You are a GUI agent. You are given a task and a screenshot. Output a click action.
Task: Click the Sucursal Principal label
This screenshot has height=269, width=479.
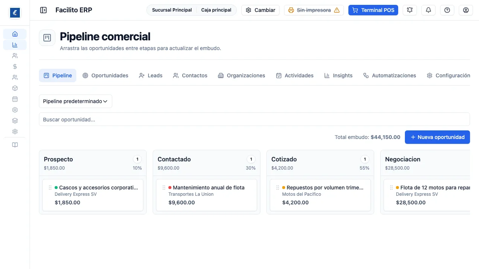point(172,10)
